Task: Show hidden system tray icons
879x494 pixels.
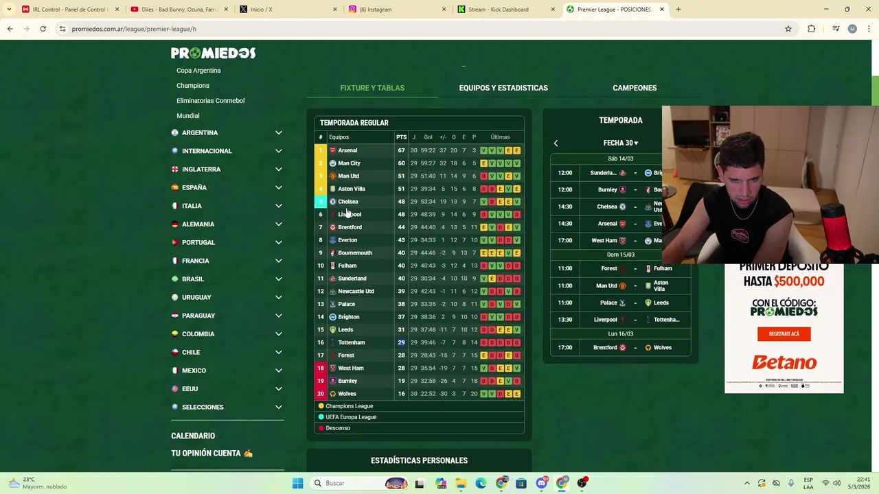Action: [x=747, y=483]
